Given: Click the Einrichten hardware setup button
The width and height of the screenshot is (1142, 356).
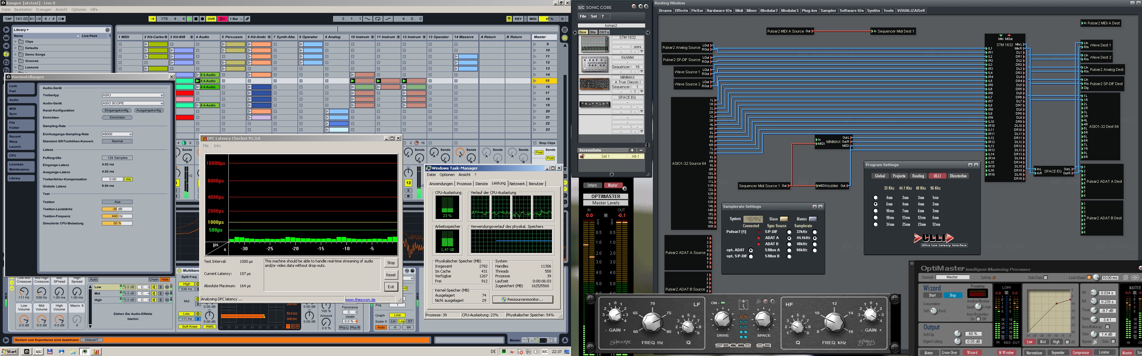Looking at the screenshot, I should point(118,118).
